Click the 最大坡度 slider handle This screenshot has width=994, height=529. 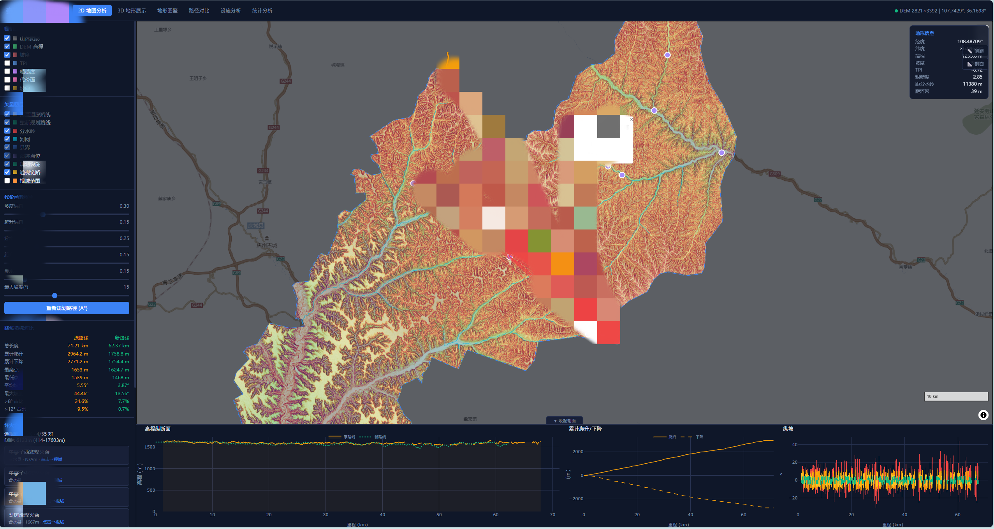(55, 296)
